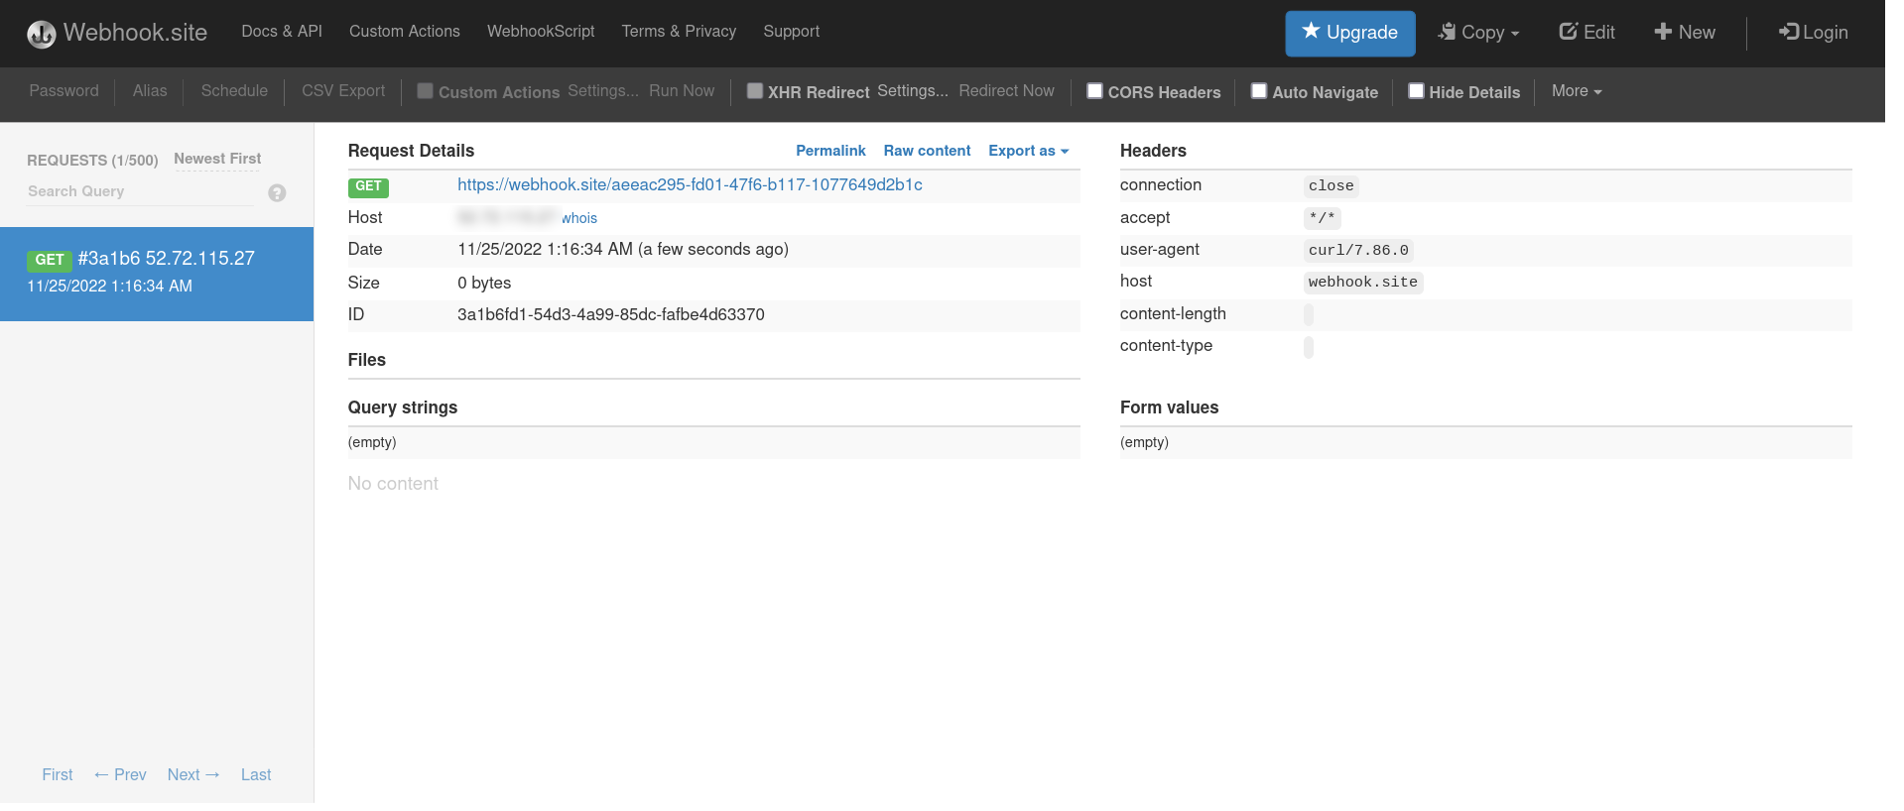1904x811 pixels.
Task: Click the curl/7.86.0 user-agent value
Action: pos(1358,251)
